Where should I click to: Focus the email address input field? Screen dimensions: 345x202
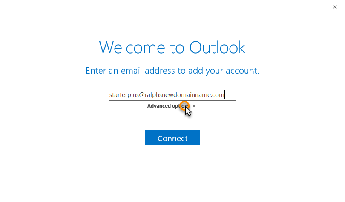[x=172, y=95]
